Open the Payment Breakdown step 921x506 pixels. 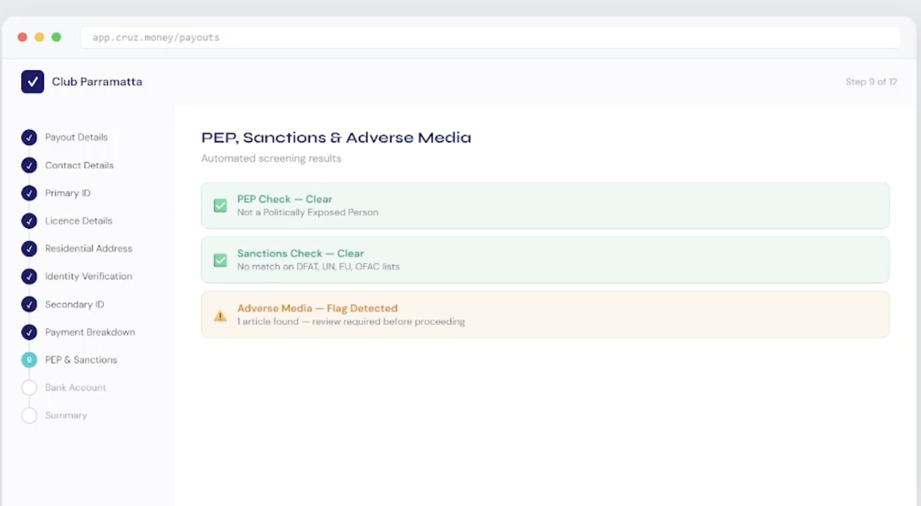(x=90, y=332)
